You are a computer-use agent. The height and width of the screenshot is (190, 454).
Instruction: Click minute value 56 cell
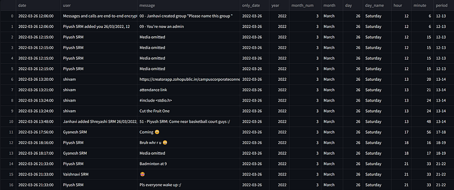[x=422, y=132]
